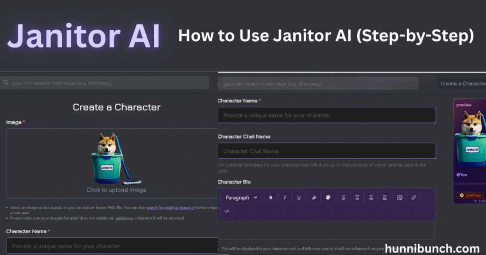Image resolution: width=486 pixels, height=255 pixels.
Task: Open 'search for existing character' link
Action: pyautogui.click(x=170, y=208)
